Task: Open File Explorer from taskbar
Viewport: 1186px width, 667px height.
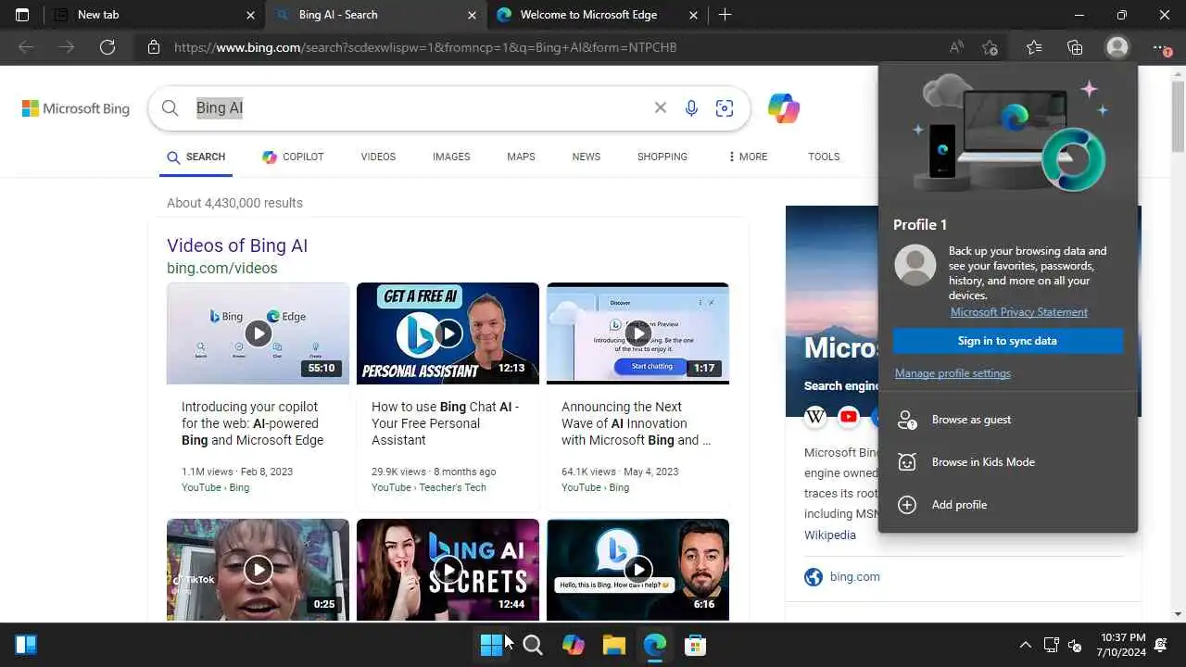Action: pyautogui.click(x=614, y=645)
